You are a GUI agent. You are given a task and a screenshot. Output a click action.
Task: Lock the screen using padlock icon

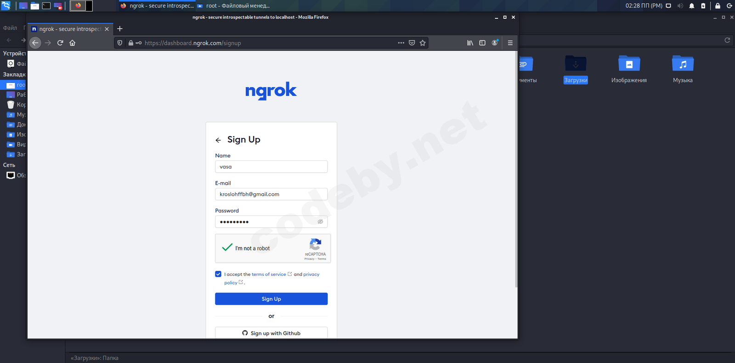click(x=718, y=6)
